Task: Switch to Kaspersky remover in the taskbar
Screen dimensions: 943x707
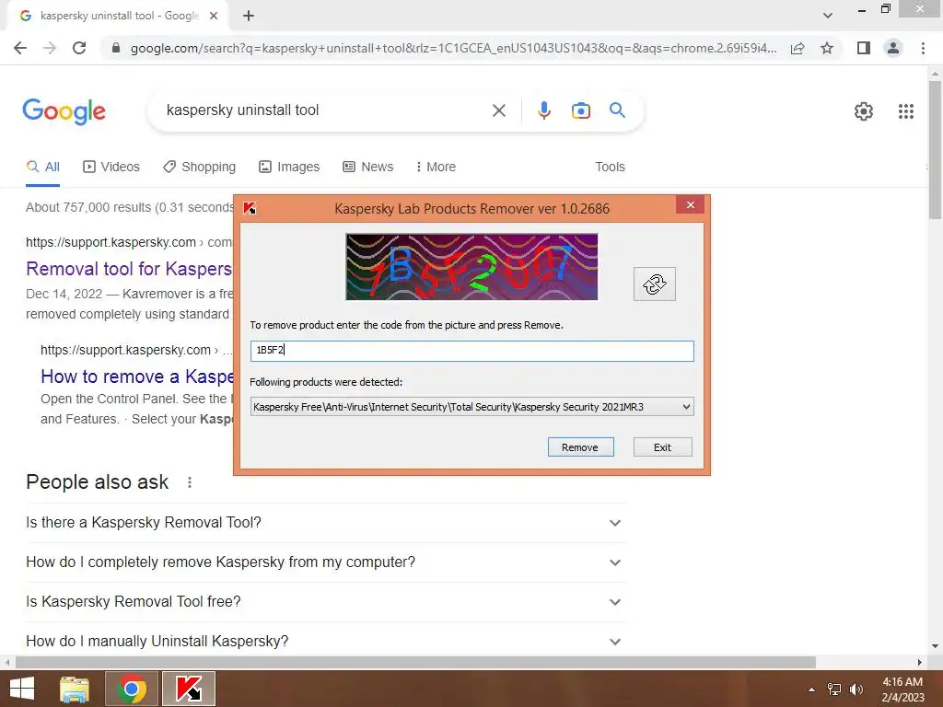Action: pos(189,689)
